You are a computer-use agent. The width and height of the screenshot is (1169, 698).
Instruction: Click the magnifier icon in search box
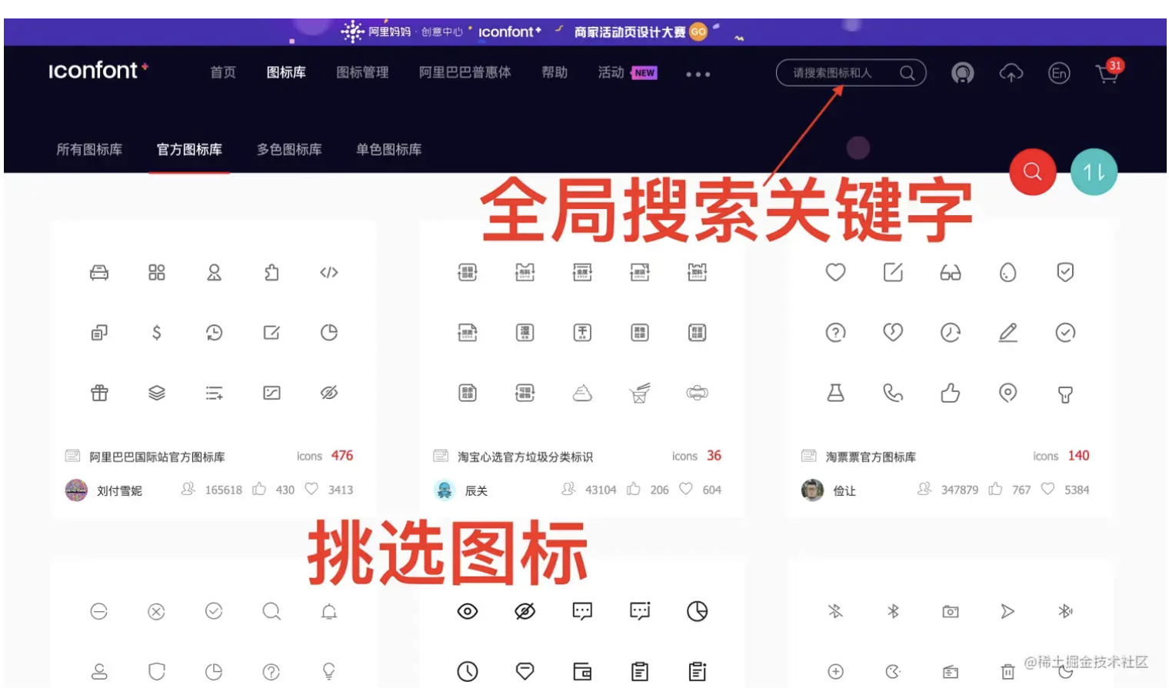tap(908, 73)
